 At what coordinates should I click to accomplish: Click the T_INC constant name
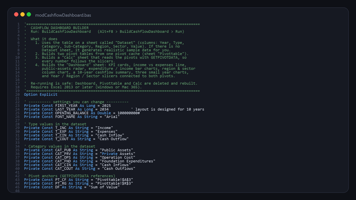tap(61, 128)
